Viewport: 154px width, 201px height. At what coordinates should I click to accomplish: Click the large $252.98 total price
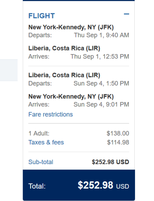[95, 185]
